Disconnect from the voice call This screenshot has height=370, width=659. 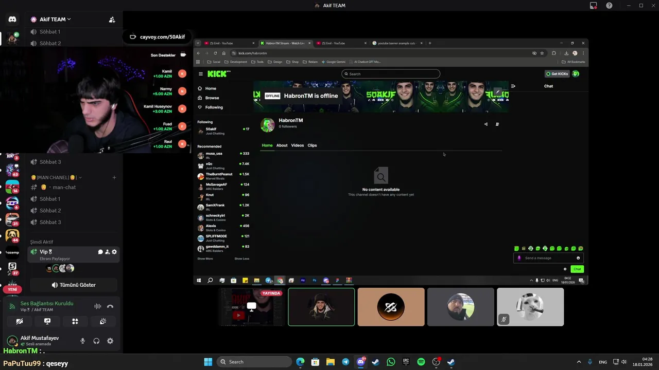tap(110, 306)
